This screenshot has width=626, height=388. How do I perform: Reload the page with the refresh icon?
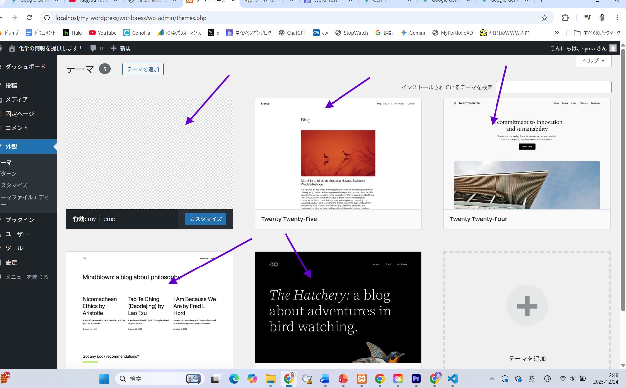29,18
